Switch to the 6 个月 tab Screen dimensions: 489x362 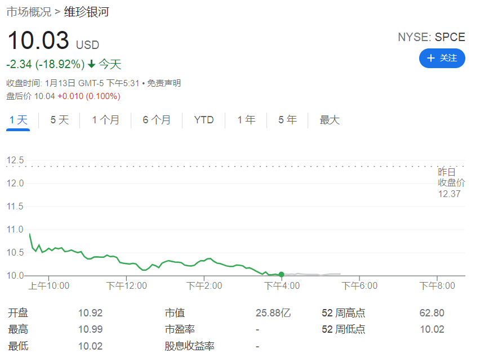[x=157, y=120]
